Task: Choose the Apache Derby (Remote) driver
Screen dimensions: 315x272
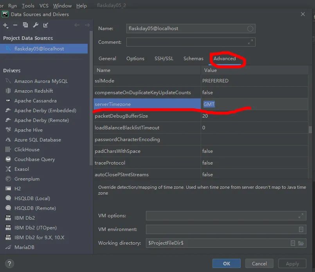Action: point(41,120)
